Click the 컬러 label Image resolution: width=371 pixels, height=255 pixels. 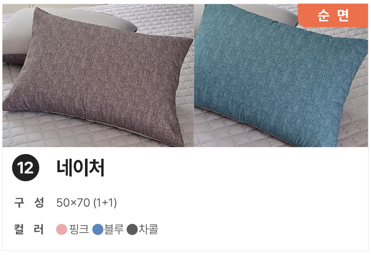pyautogui.click(x=29, y=229)
